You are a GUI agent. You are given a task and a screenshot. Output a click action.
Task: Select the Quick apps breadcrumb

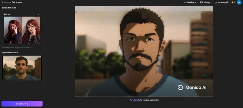(17, 2)
